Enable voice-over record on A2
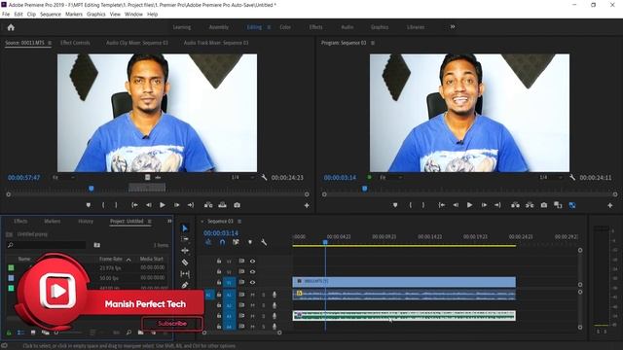The width and height of the screenshot is (623, 350). 275,305
